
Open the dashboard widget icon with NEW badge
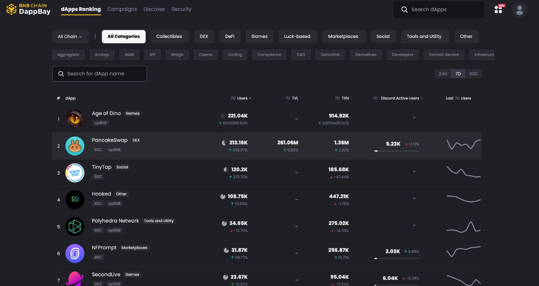(499, 9)
